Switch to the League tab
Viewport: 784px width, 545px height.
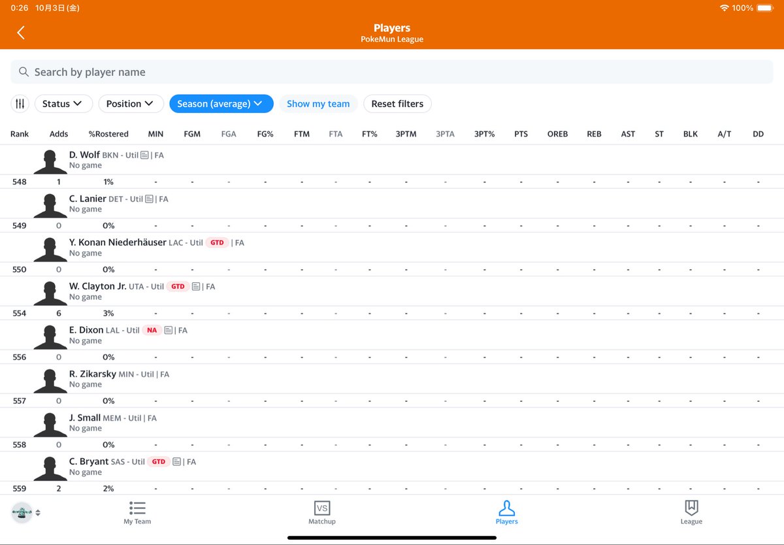[x=691, y=513]
